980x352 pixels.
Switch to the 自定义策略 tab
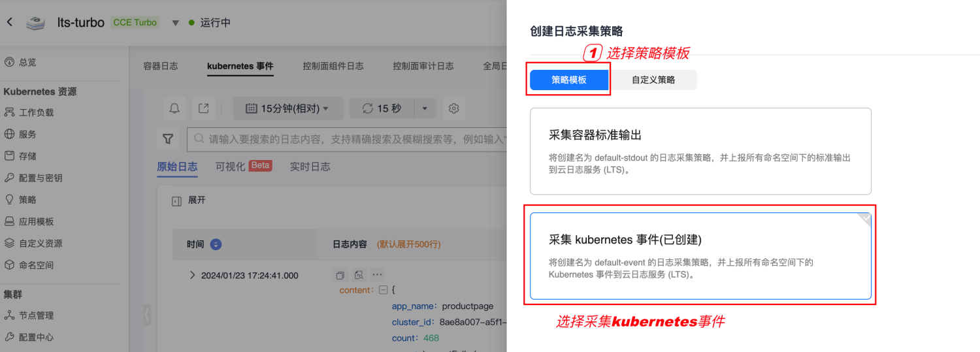[x=653, y=80]
